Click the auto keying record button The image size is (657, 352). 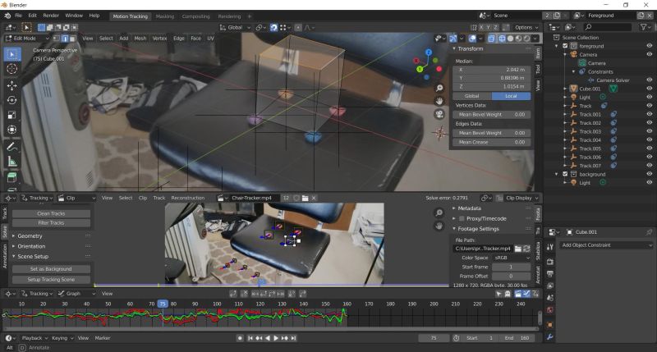(x=240, y=338)
